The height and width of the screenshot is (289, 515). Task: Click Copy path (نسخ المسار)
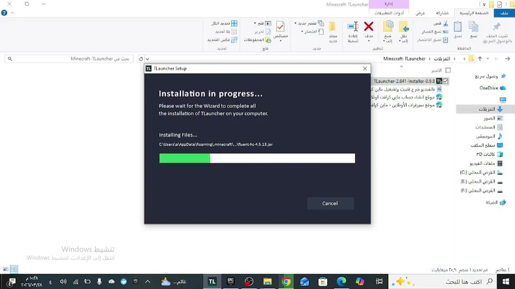click(435, 32)
